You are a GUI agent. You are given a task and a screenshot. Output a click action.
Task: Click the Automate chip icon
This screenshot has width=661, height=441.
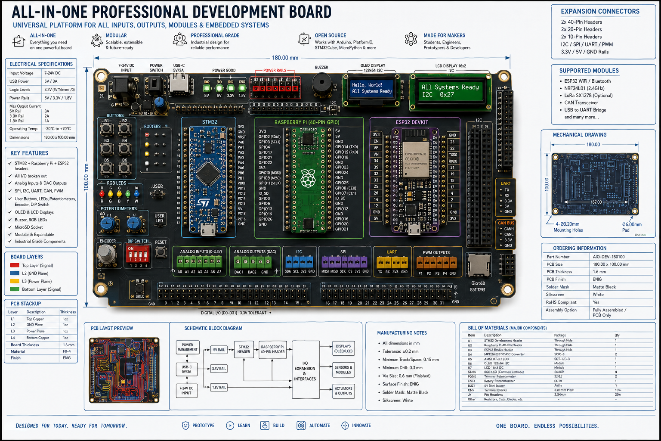click(x=301, y=425)
